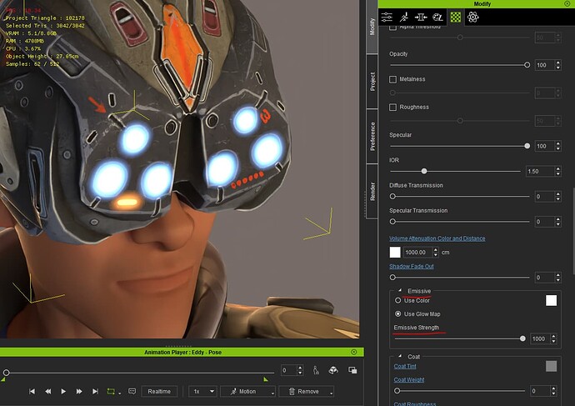Click the Emissive Strength slider handle

[x=522, y=338]
